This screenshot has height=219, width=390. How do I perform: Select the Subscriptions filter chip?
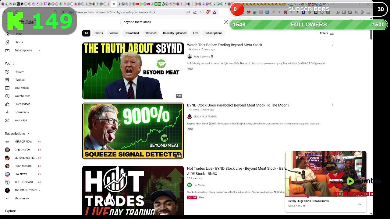click(213, 33)
